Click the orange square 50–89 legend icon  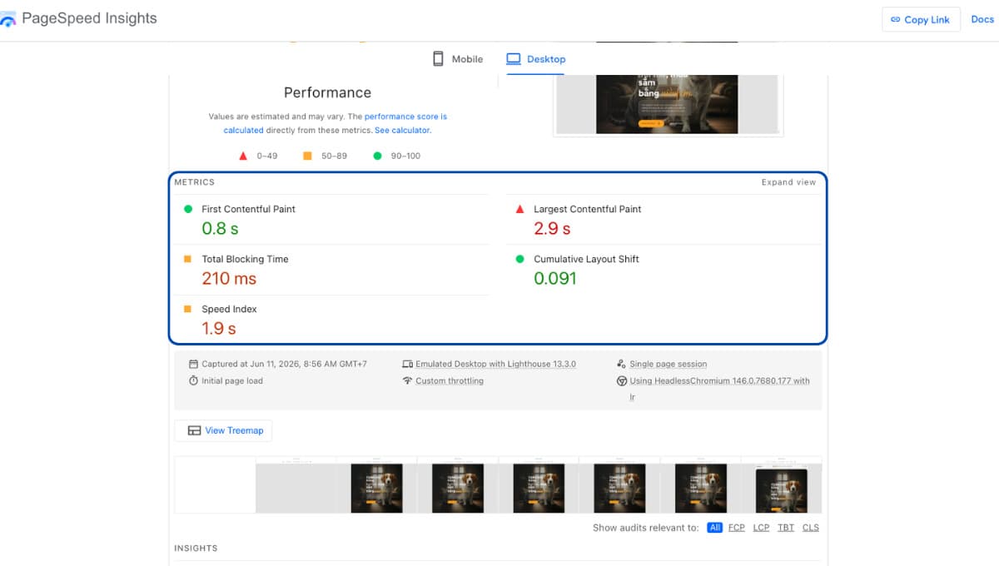tap(307, 156)
